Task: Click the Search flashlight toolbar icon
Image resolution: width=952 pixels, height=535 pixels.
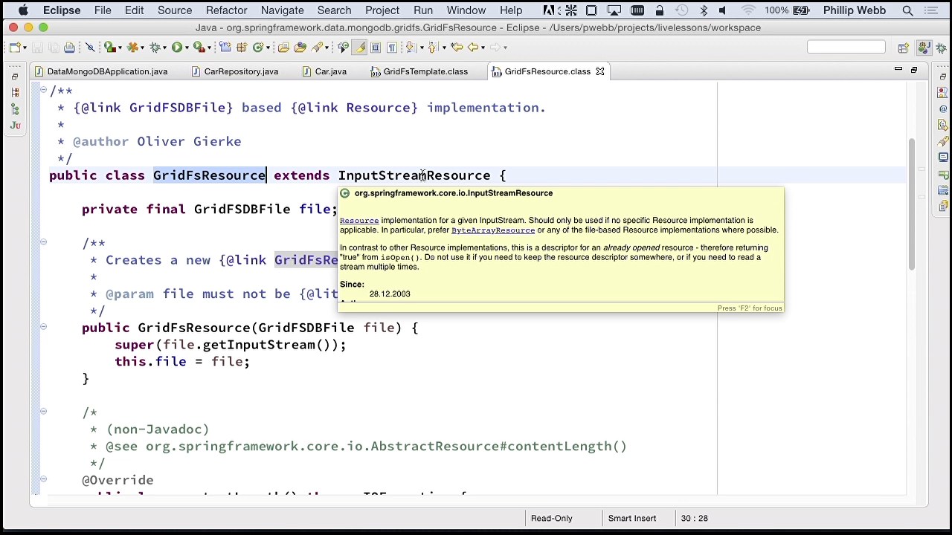Action: (318, 48)
